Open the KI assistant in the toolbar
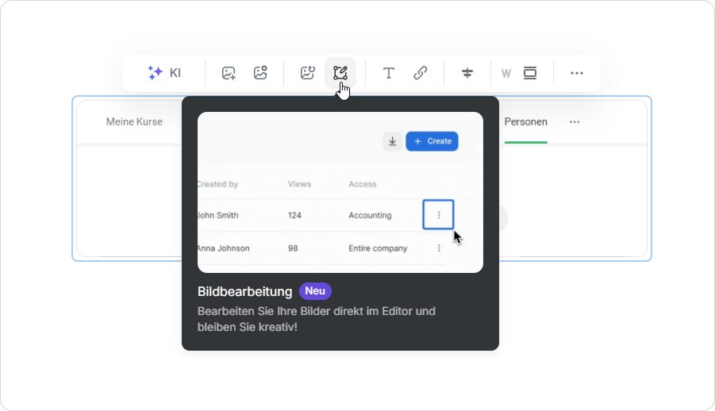The width and height of the screenshot is (715, 411). click(164, 73)
